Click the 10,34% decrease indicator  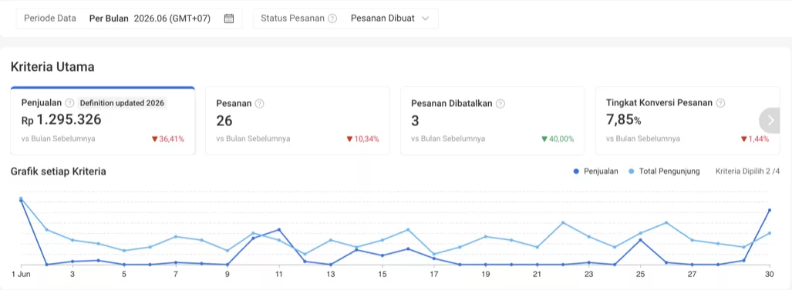pos(362,139)
